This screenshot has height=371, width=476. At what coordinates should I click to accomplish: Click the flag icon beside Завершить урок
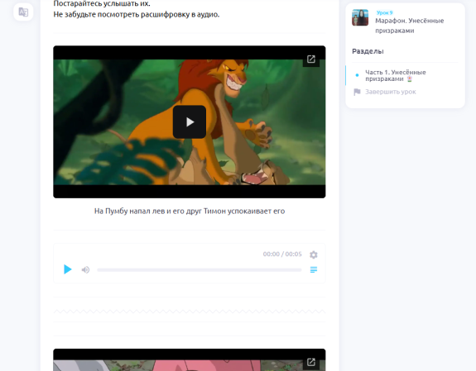click(x=357, y=92)
